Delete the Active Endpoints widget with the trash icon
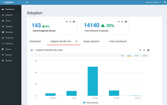Screen dimensions: 167x105 (x=70, y=22)
